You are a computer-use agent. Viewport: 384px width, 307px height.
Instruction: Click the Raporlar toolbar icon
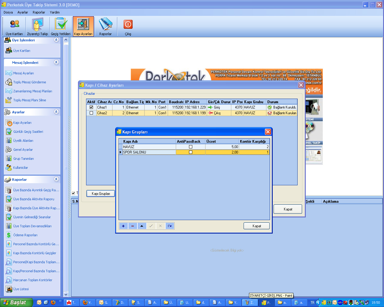pyautogui.click(x=105, y=27)
